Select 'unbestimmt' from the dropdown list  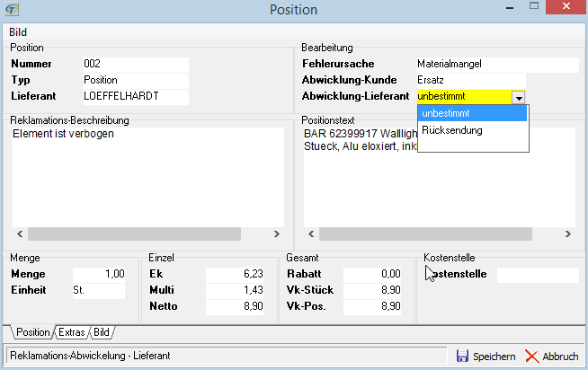click(x=473, y=113)
